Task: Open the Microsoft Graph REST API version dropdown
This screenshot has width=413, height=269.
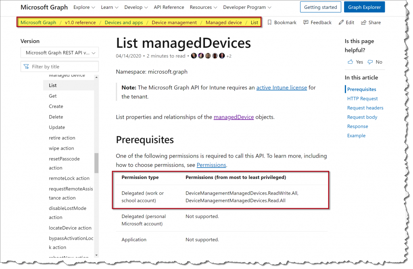Action: point(60,53)
